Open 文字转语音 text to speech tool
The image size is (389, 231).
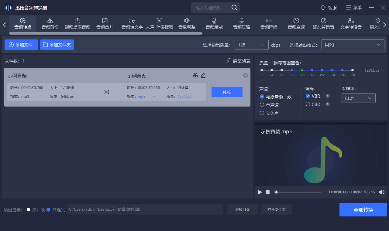(351, 24)
